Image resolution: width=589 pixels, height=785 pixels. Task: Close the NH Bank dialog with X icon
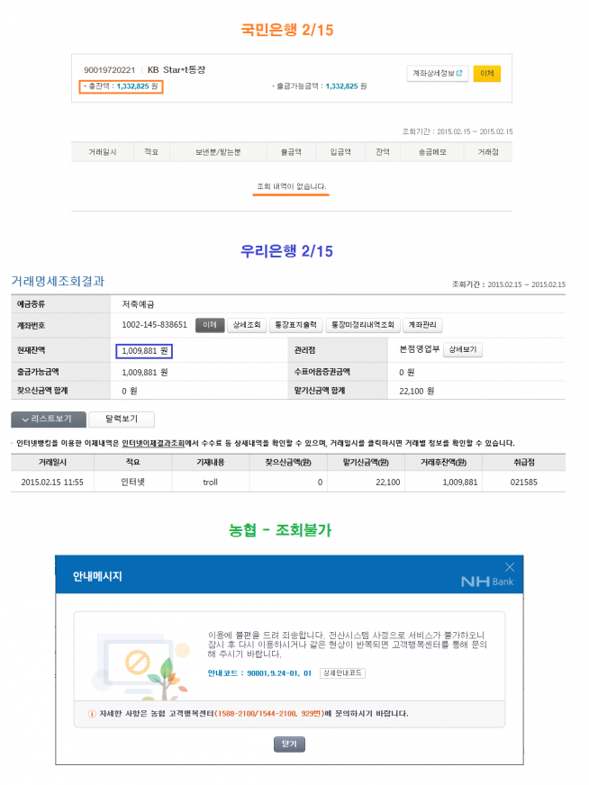pyautogui.click(x=510, y=567)
